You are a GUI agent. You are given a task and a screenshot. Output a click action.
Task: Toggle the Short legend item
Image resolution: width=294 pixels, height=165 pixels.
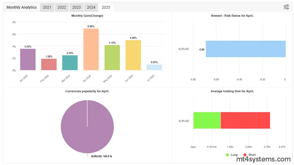click(x=249, y=155)
